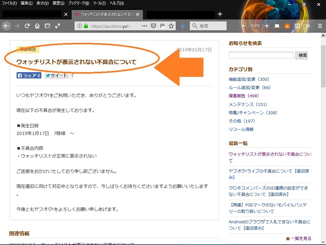Viewport: 326px width, 245px height.
Task: Open 機能追加/変更 (300) category
Action: click(x=249, y=79)
